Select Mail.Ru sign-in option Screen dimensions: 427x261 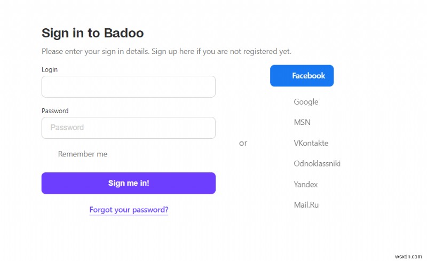pyautogui.click(x=306, y=204)
